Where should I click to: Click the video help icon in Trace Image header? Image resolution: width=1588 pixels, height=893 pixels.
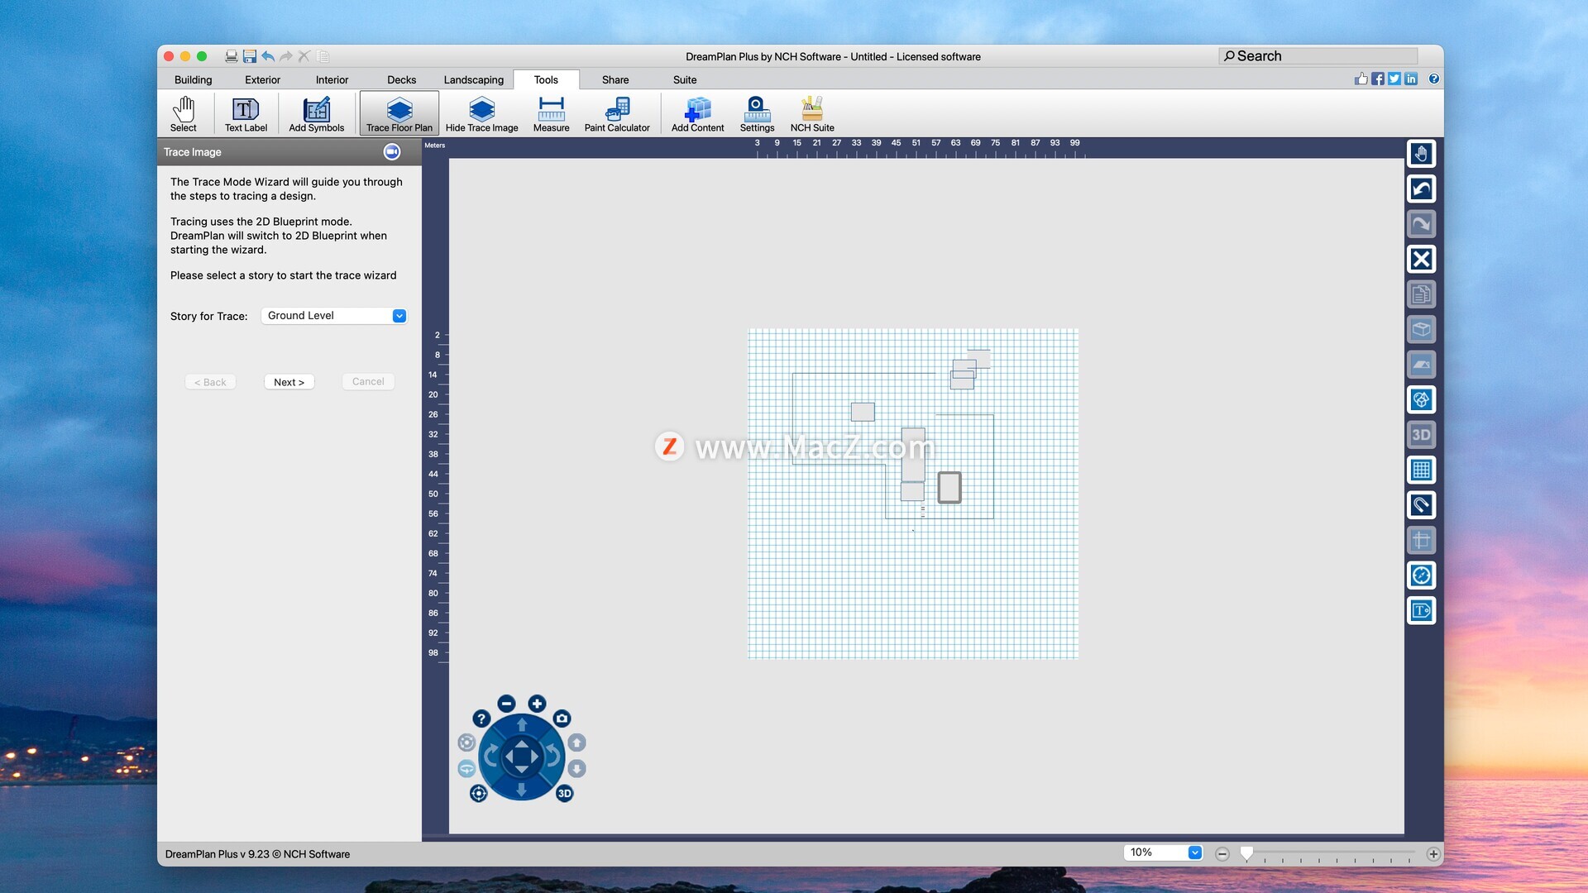point(392,152)
